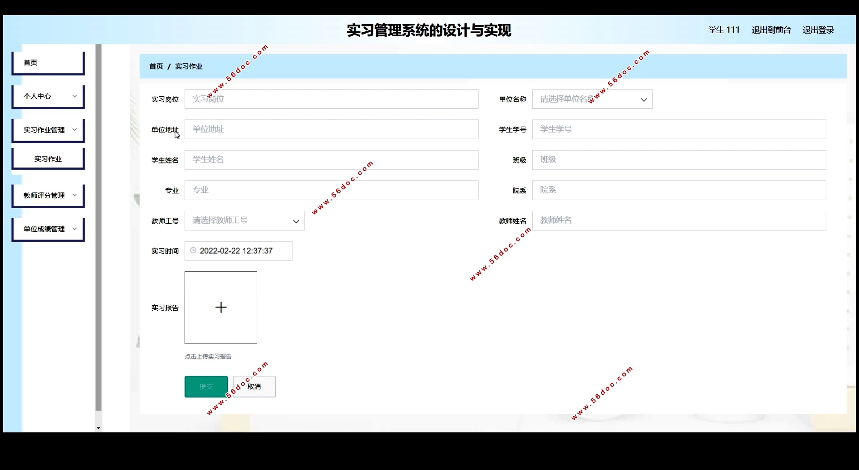Expand the 个人中心 sidebar menu

(48, 97)
